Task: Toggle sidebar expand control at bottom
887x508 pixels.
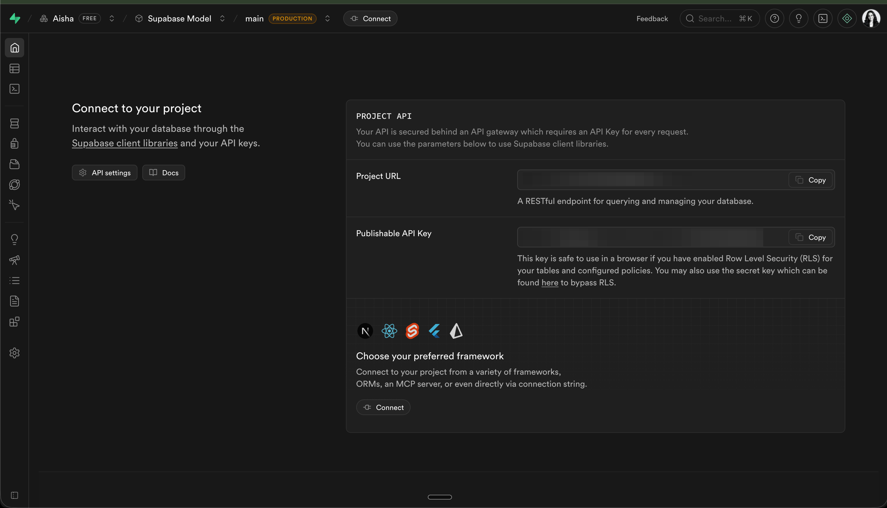Action: click(14, 495)
